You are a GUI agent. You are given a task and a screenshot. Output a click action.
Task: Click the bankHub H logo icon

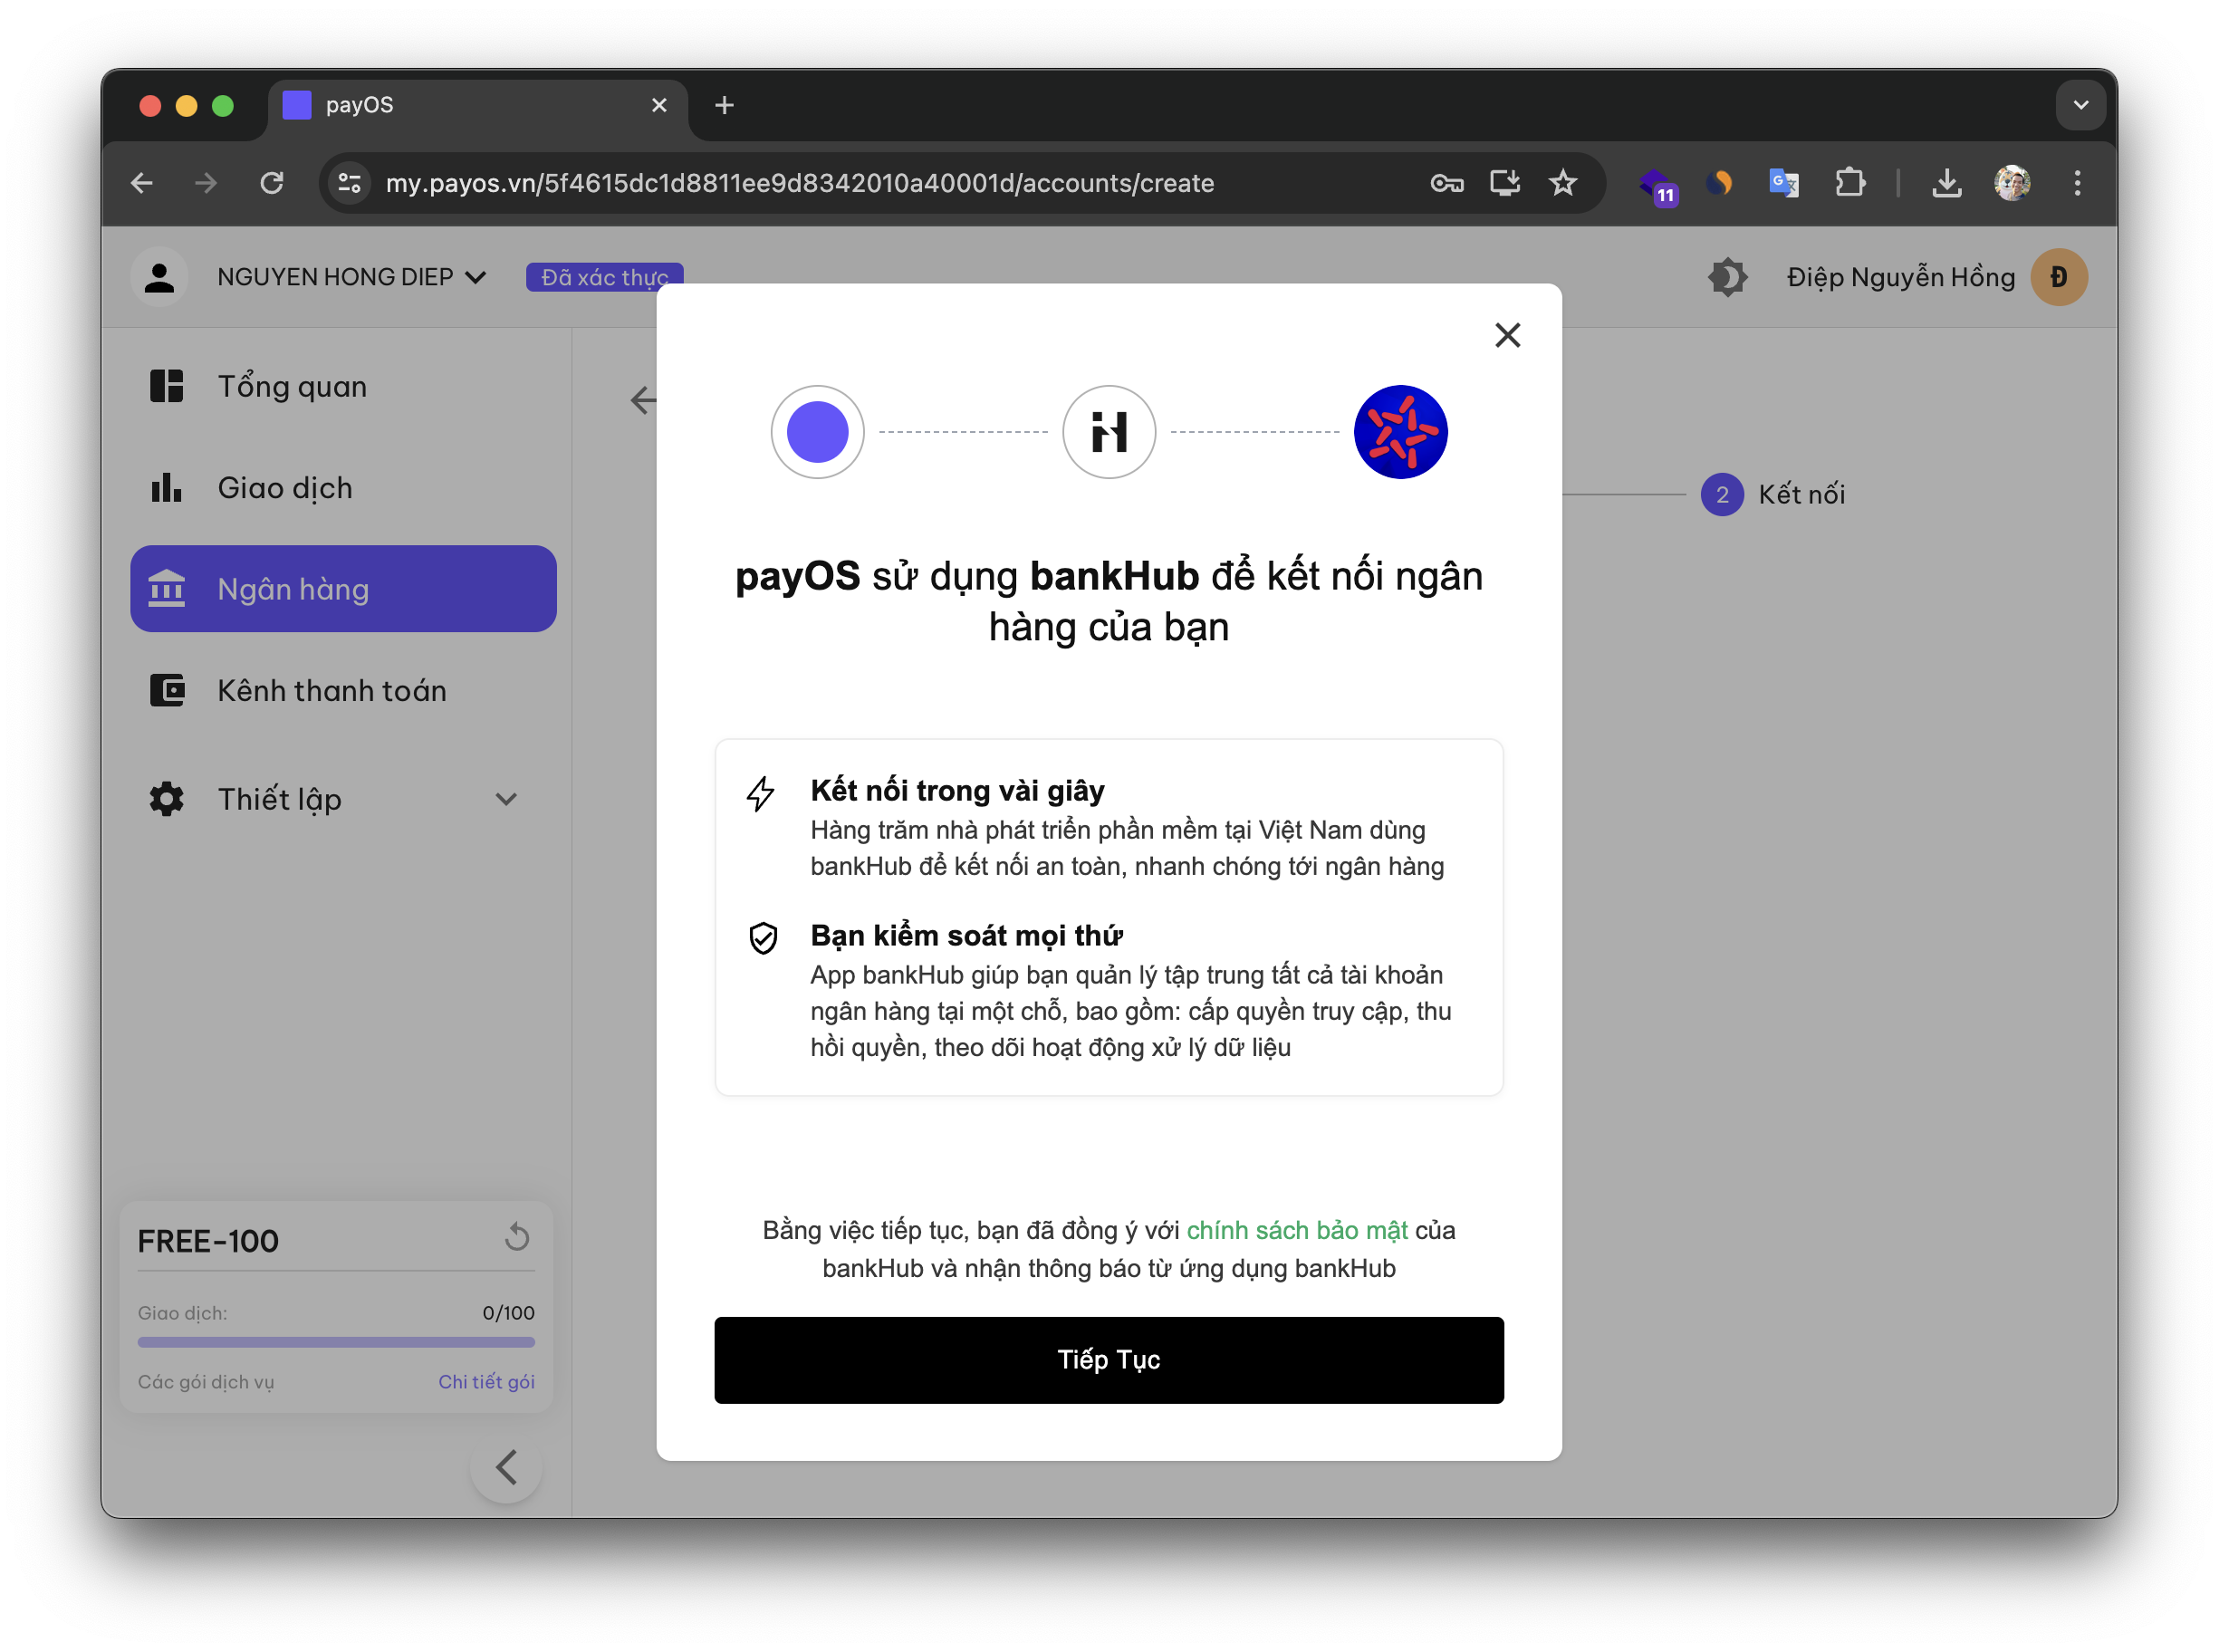pos(1108,432)
